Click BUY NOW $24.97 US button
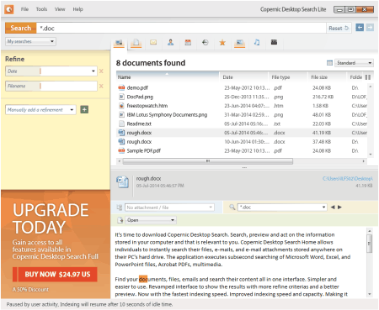Screen dimensions: 379x310 [x=55, y=274]
